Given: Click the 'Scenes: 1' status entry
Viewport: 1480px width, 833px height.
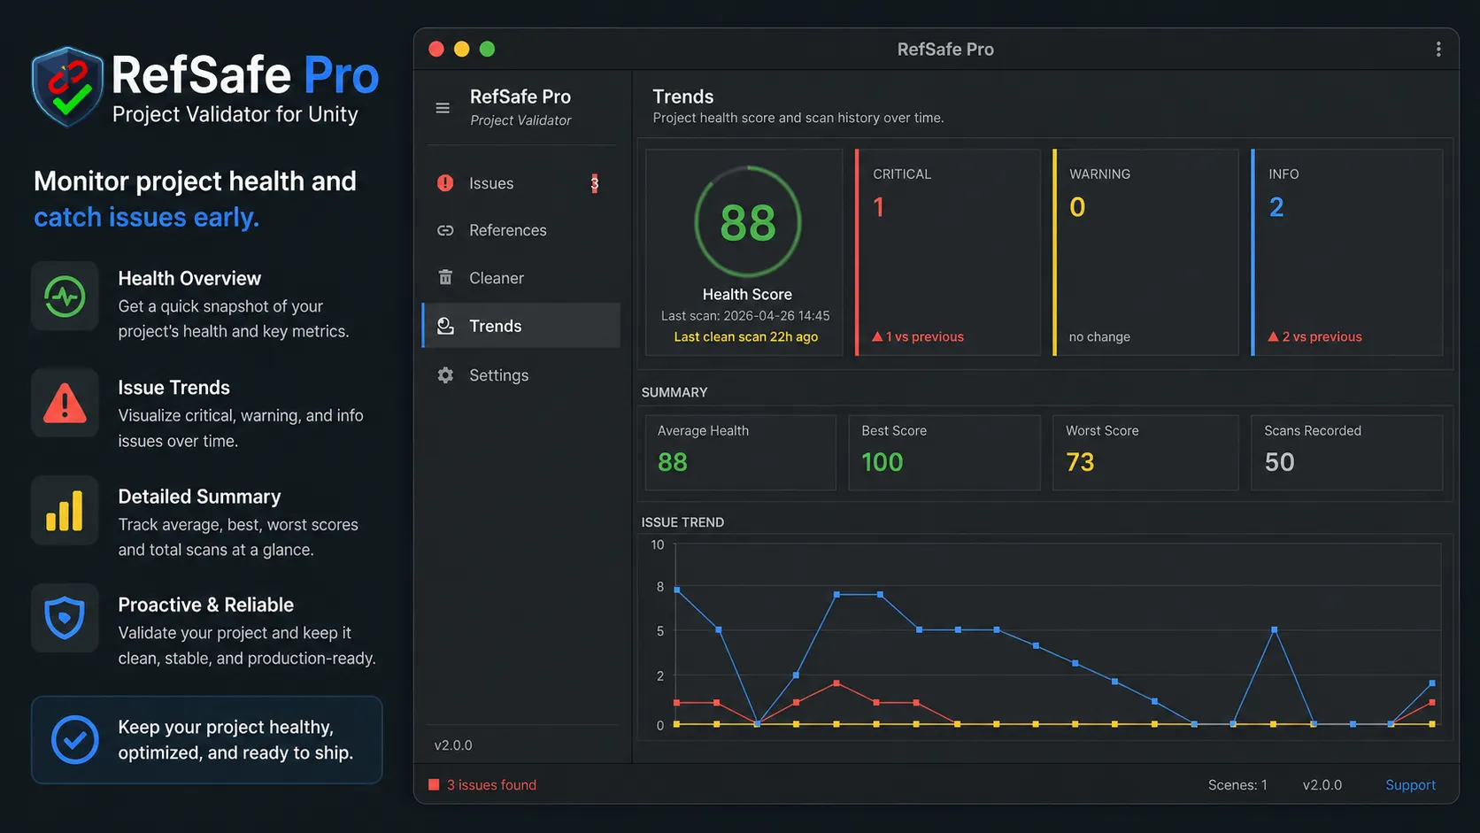Looking at the screenshot, I should 1237,785.
